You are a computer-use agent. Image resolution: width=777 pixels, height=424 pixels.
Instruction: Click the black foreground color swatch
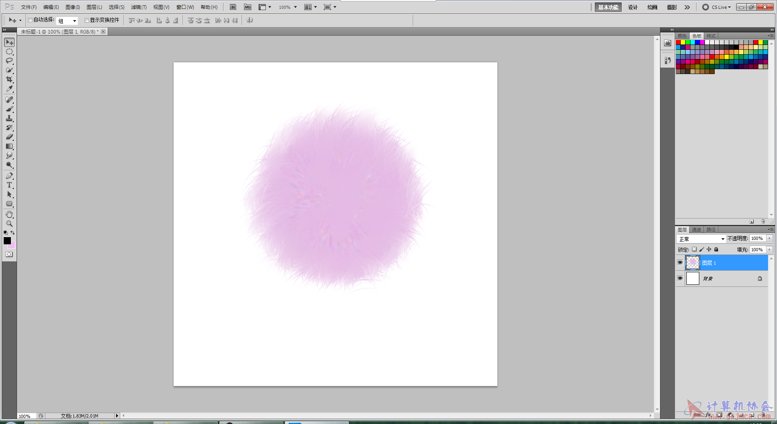click(x=7, y=241)
